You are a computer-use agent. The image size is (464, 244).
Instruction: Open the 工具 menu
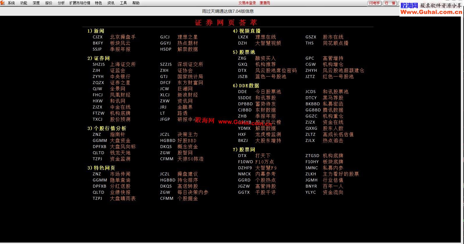point(124,3)
